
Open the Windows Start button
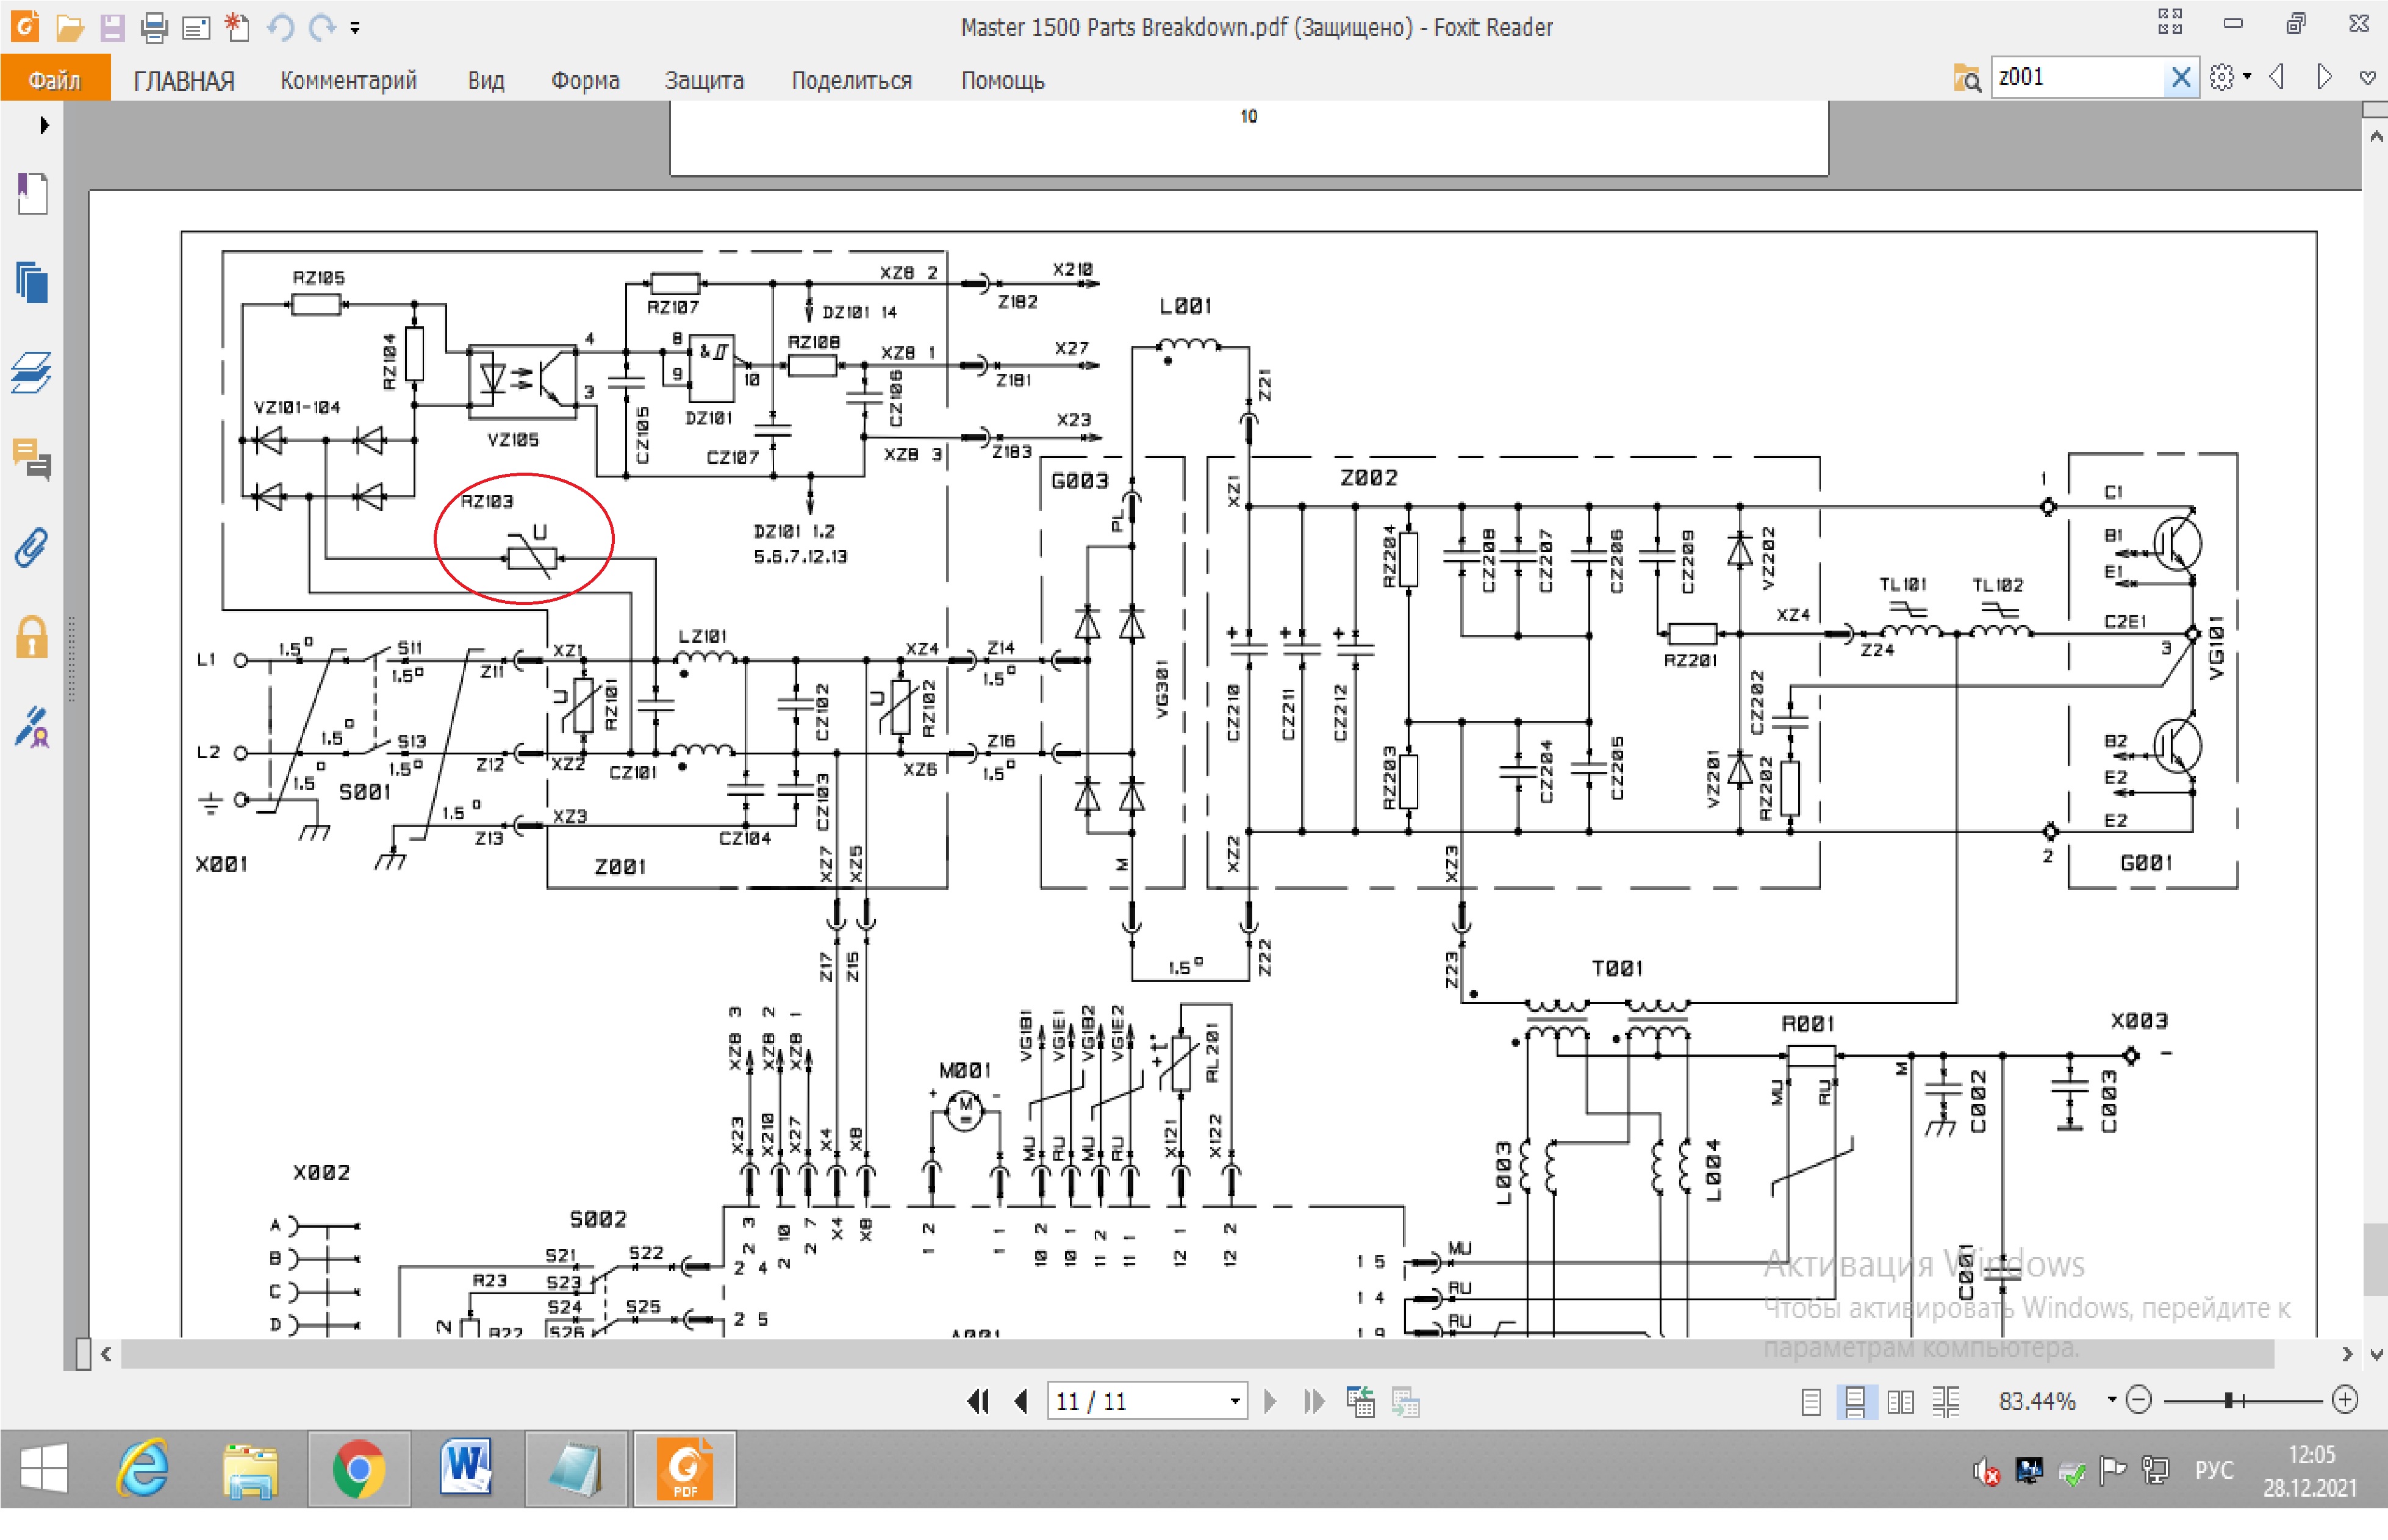pos(43,1469)
